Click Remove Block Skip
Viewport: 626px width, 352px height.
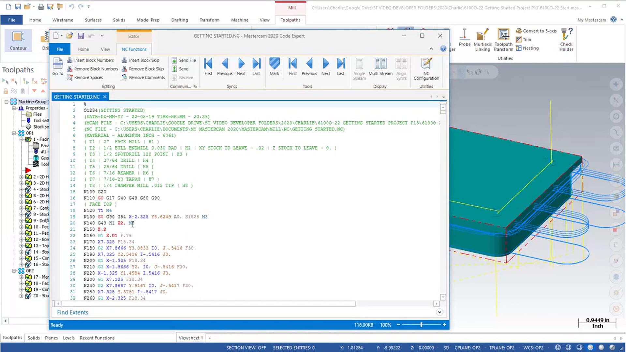(x=143, y=69)
